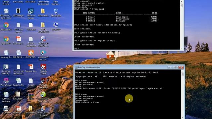Screen dimensions: 212x119
Task: Launch the WampServer shortcut
Action: point(6,81)
